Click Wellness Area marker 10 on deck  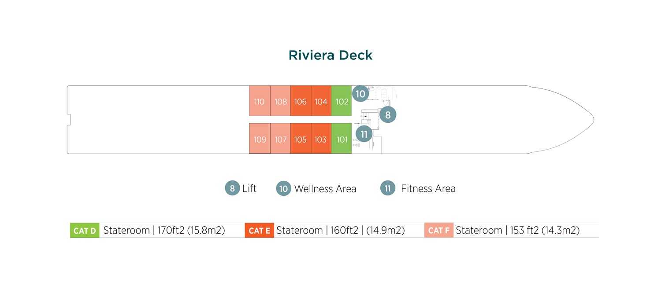360,94
